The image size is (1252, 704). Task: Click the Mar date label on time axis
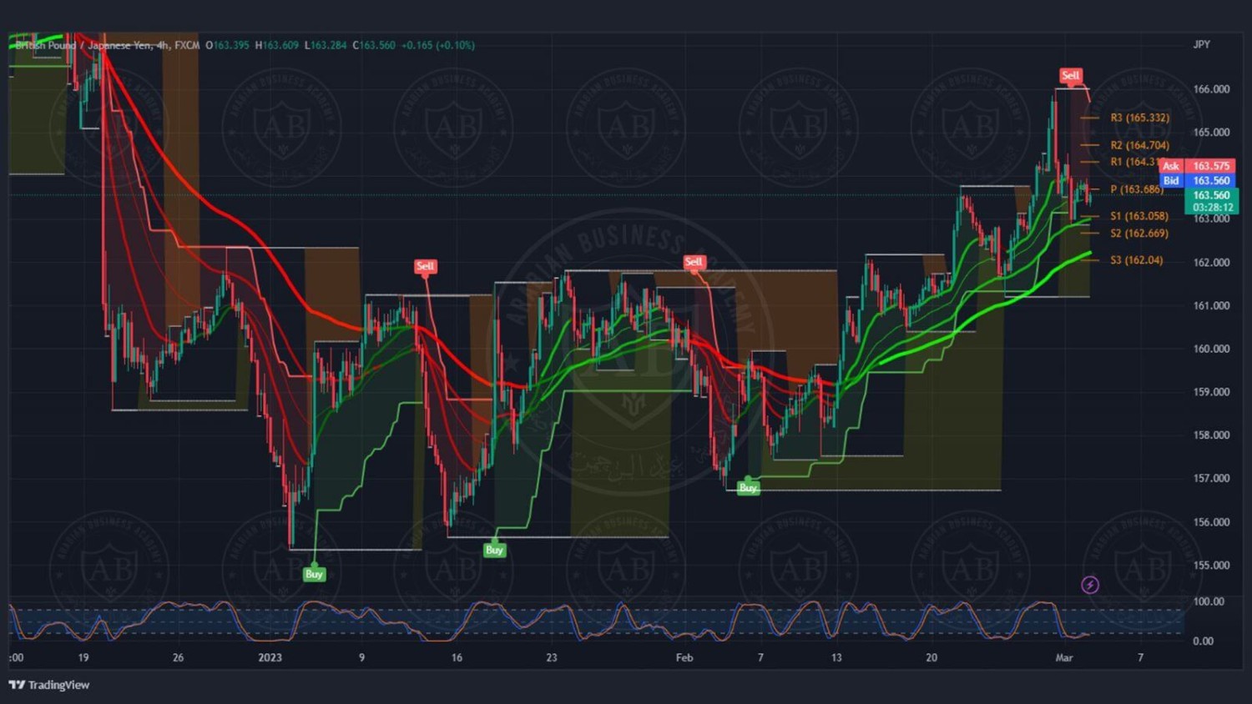click(1064, 657)
